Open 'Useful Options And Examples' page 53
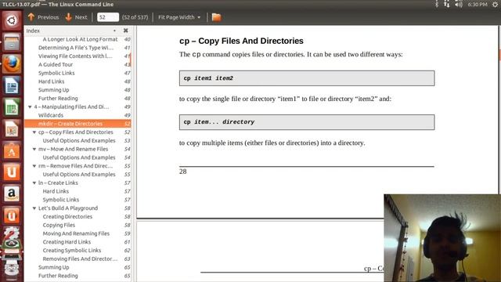501x282 pixels. point(79,140)
